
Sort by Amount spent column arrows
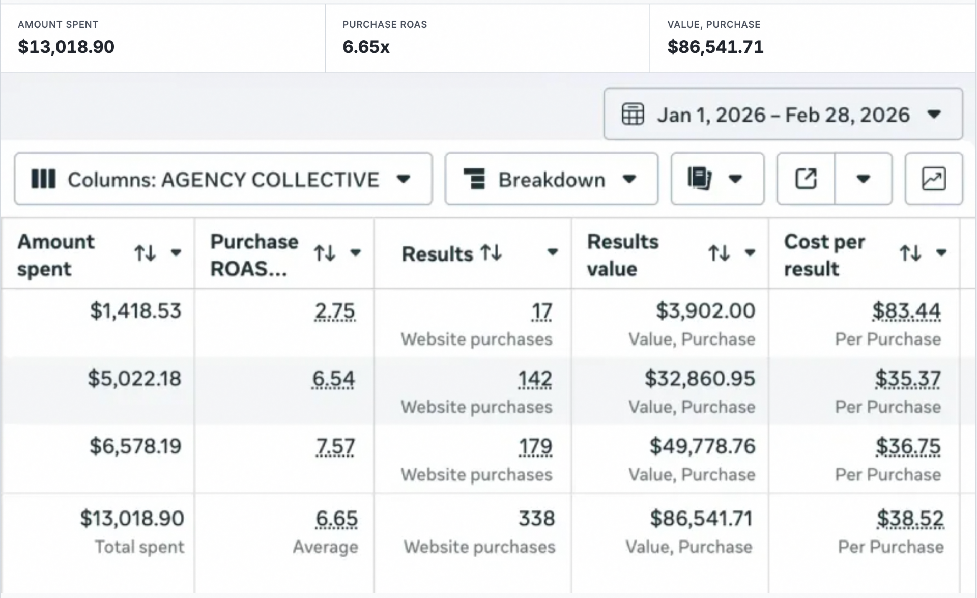tap(145, 252)
